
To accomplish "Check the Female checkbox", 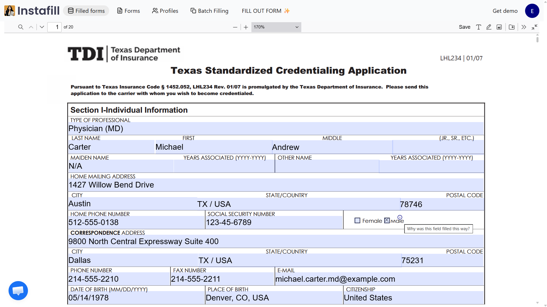I will point(357,221).
